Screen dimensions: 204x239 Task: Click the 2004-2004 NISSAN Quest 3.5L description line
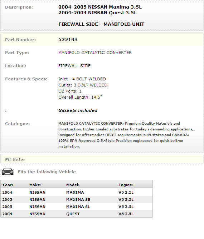click(98, 13)
